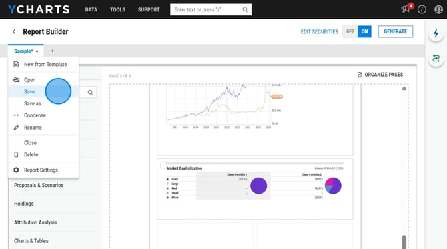Expand the Holdings section
The height and width of the screenshot is (249, 447).
pos(24,204)
